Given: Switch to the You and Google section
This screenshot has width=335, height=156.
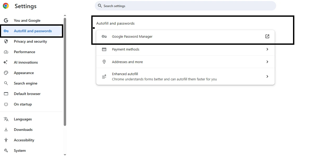Looking at the screenshot, I should (27, 20).
